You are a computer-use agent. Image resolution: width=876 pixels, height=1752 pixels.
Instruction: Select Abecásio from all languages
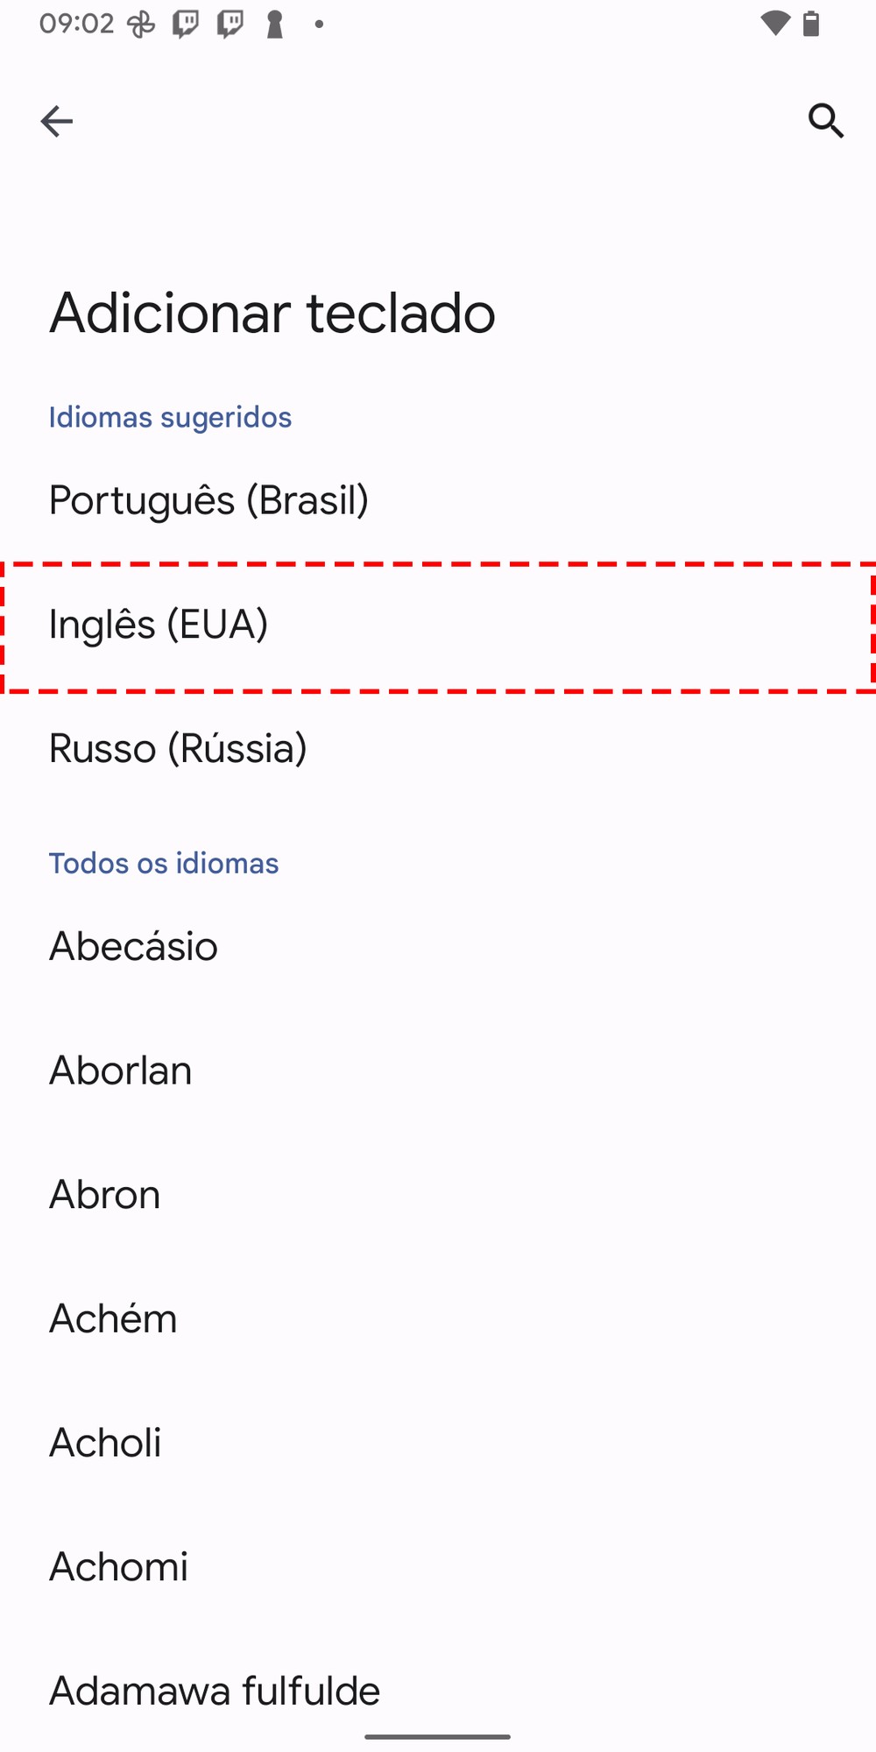133,946
